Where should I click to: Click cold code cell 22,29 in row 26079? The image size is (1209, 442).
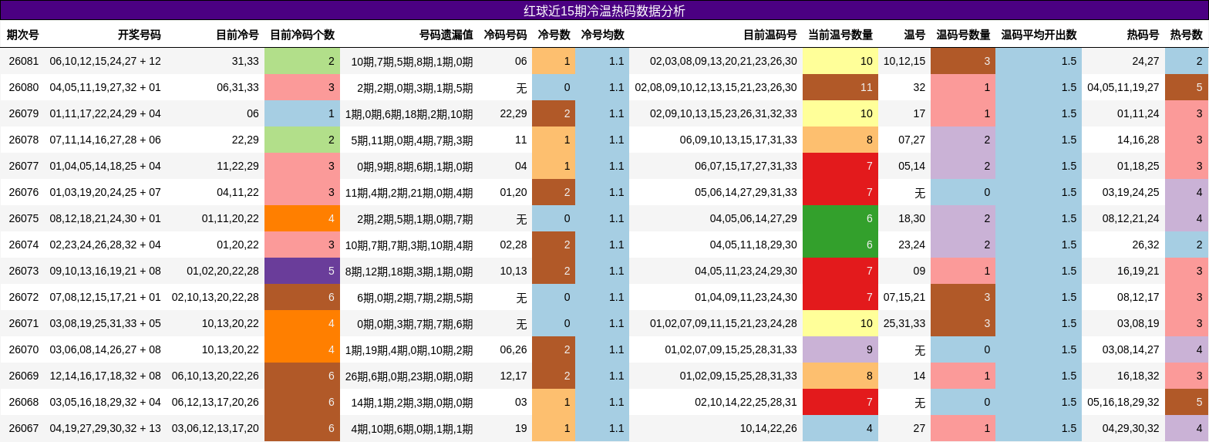click(x=514, y=113)
